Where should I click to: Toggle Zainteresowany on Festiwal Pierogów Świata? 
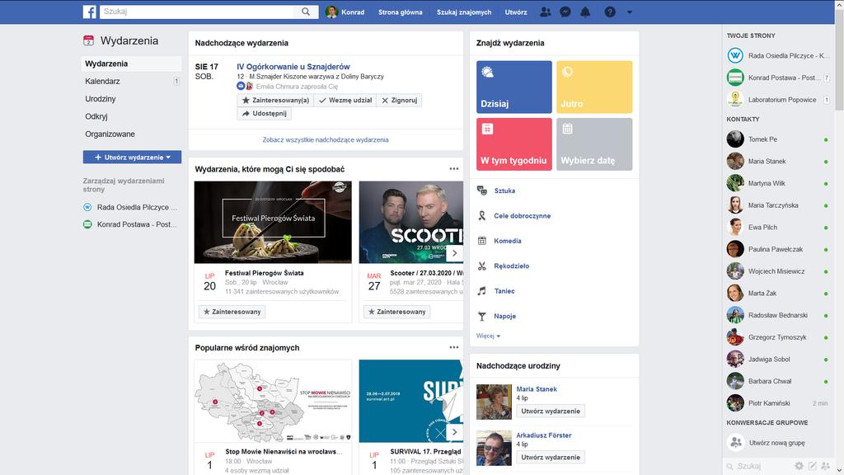tap(232, 312)
